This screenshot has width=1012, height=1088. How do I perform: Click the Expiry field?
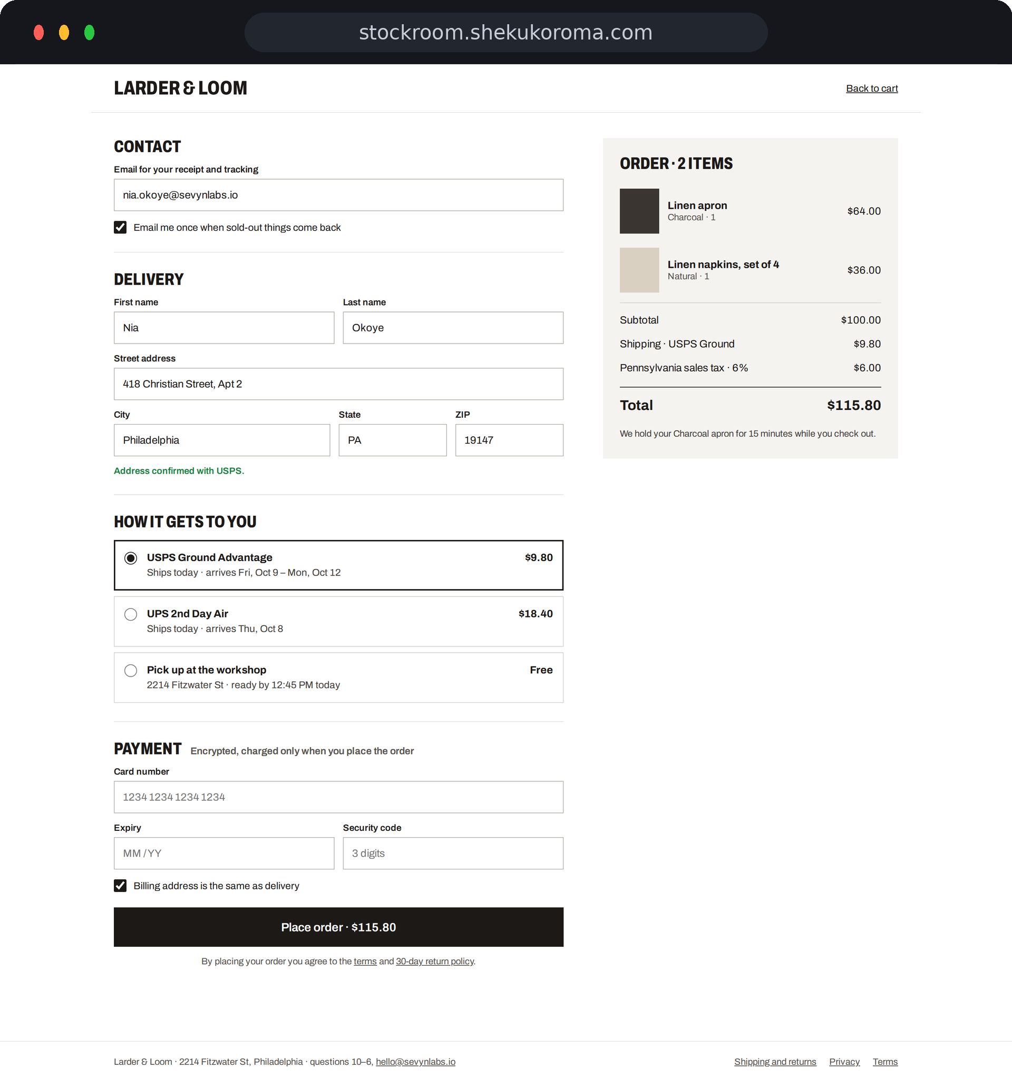point(224,853)
